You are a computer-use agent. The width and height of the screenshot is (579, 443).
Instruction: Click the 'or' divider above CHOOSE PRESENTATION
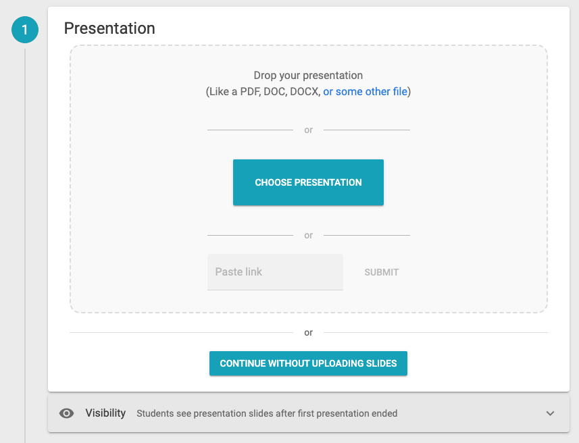308,130
